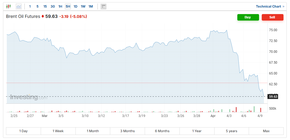Select the 1D interval
Image resolution: width=290 pixels, height=140 pixels.
pos(75,6)
